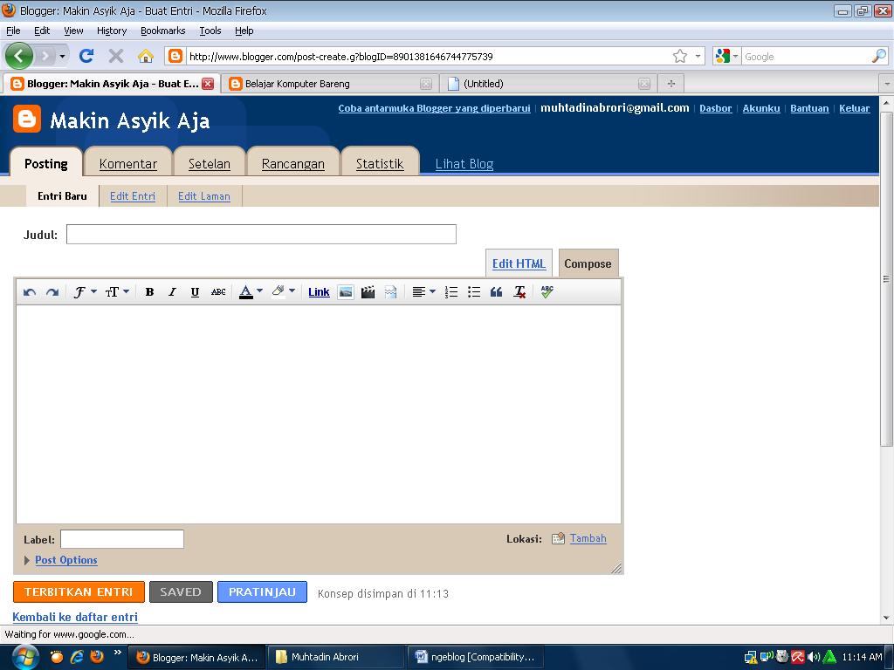Expand the Post Options section
This screenshot has width=894, height=670.
[66, 560]
